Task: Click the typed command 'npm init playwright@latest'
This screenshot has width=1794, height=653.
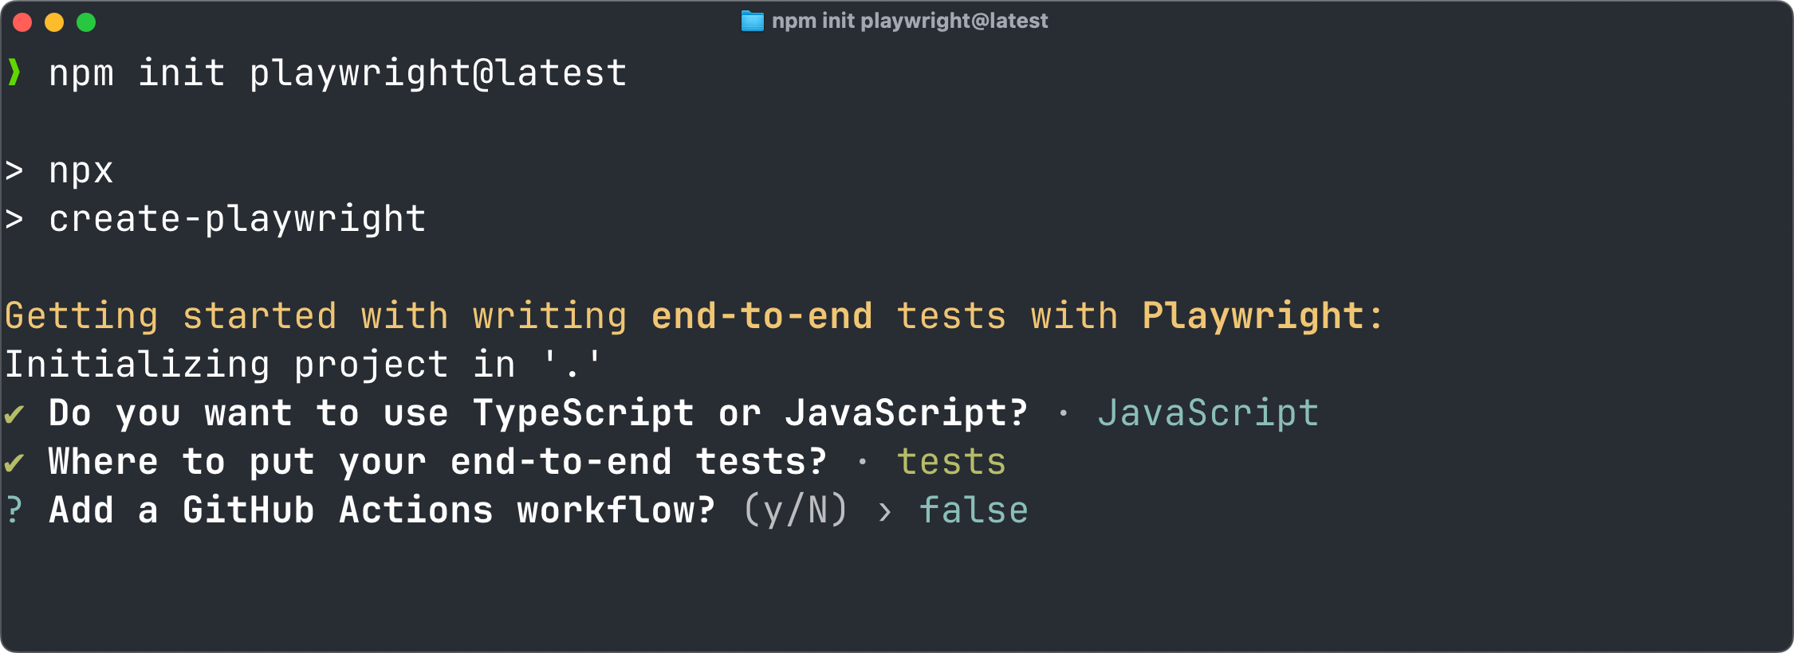Action: pyautogui.click(x=338, y=74)
